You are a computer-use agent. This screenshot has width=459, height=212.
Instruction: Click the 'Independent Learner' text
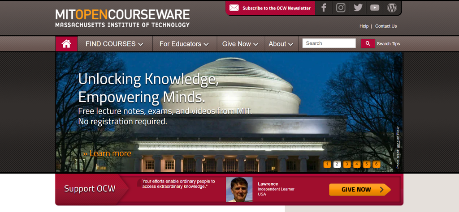276,189
